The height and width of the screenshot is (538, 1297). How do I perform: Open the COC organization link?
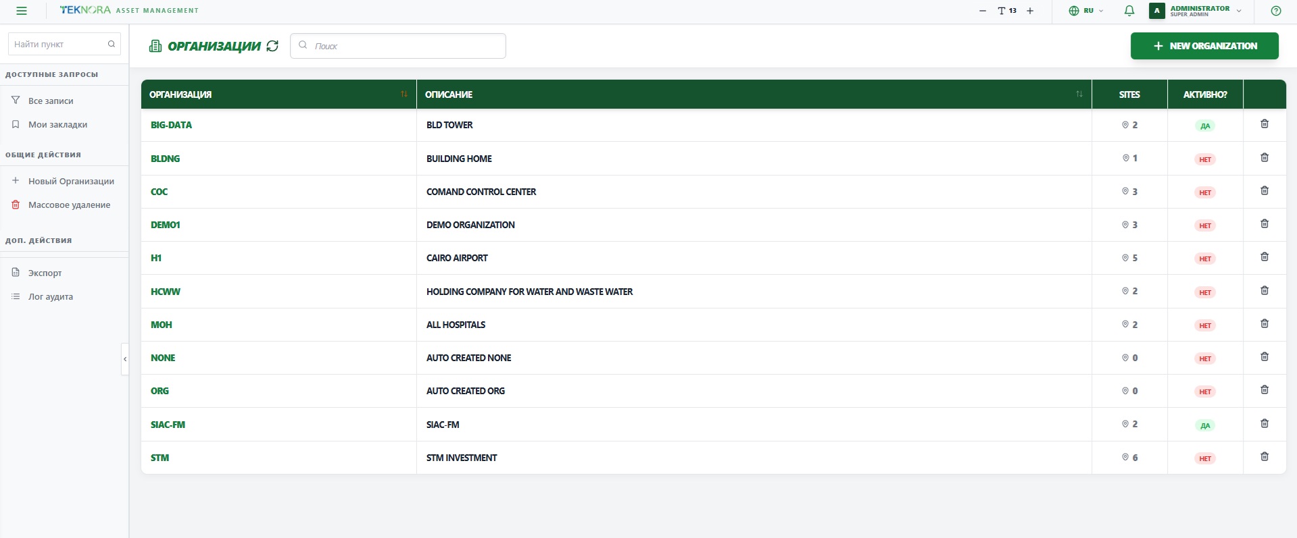pyautogui.click(x=159, y=192)
